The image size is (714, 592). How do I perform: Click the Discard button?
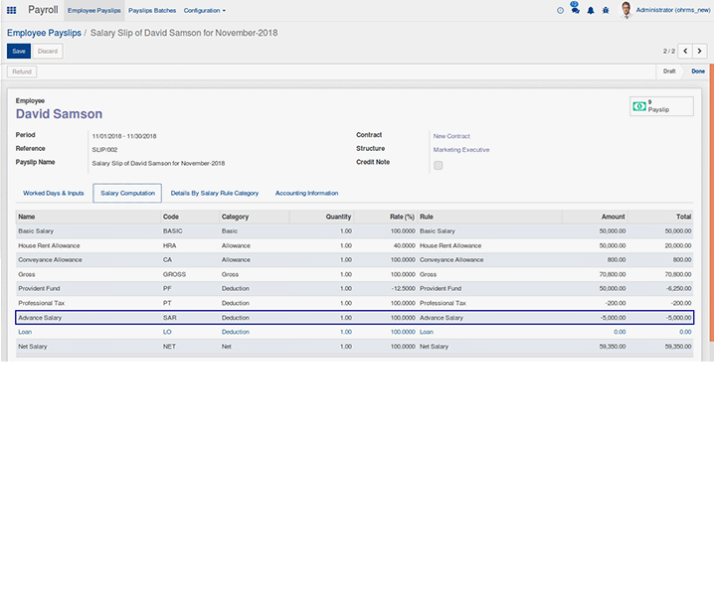pyautogui.click(x=48, y=51)
